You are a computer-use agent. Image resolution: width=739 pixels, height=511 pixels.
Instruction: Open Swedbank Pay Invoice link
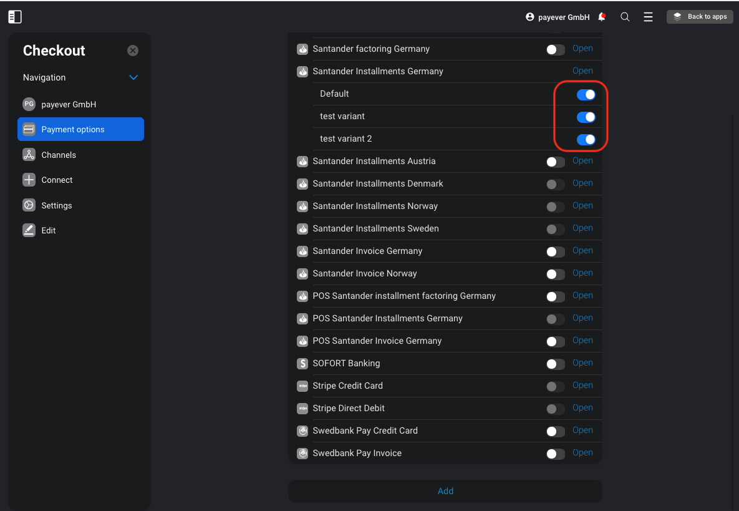click(x=582, y=452)
